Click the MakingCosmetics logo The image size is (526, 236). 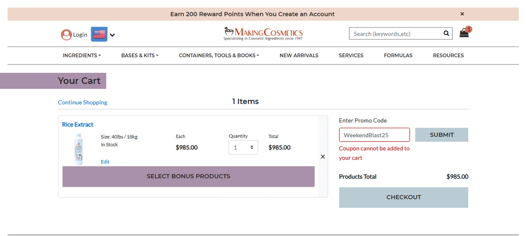tap(263, 34)
